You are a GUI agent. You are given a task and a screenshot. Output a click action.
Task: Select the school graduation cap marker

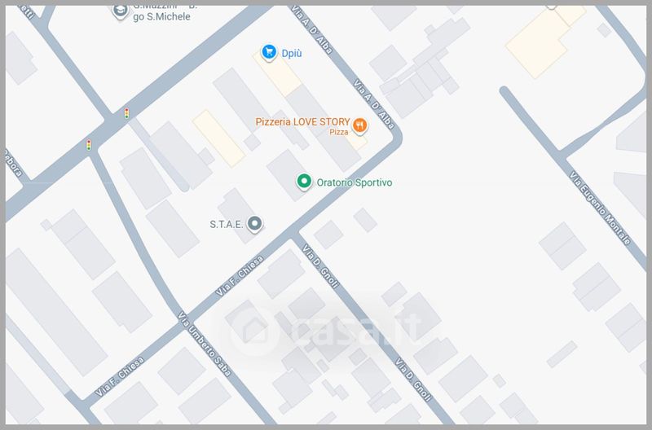click(121, 11)
